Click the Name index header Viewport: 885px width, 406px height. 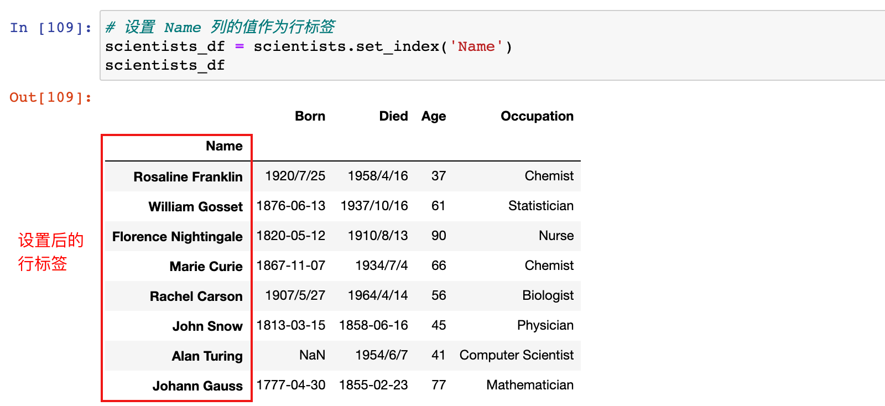click(224, 146)
